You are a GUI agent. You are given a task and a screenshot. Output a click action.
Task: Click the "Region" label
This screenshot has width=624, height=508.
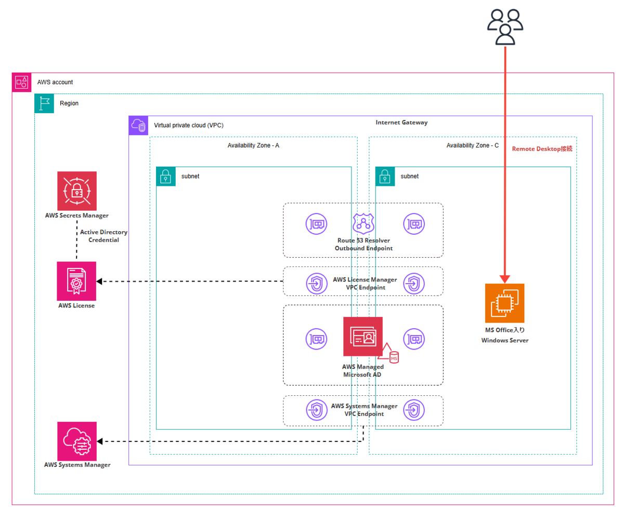(69, 103)
